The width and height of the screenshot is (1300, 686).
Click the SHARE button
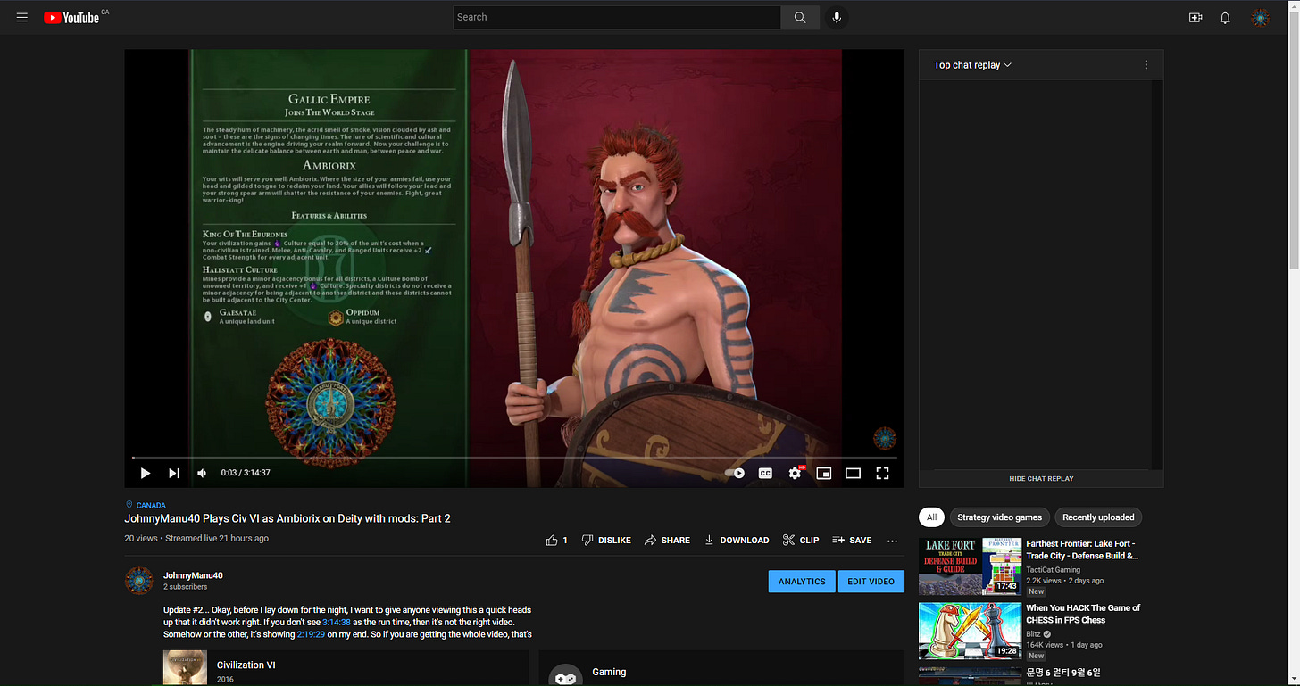pos(667,540)
